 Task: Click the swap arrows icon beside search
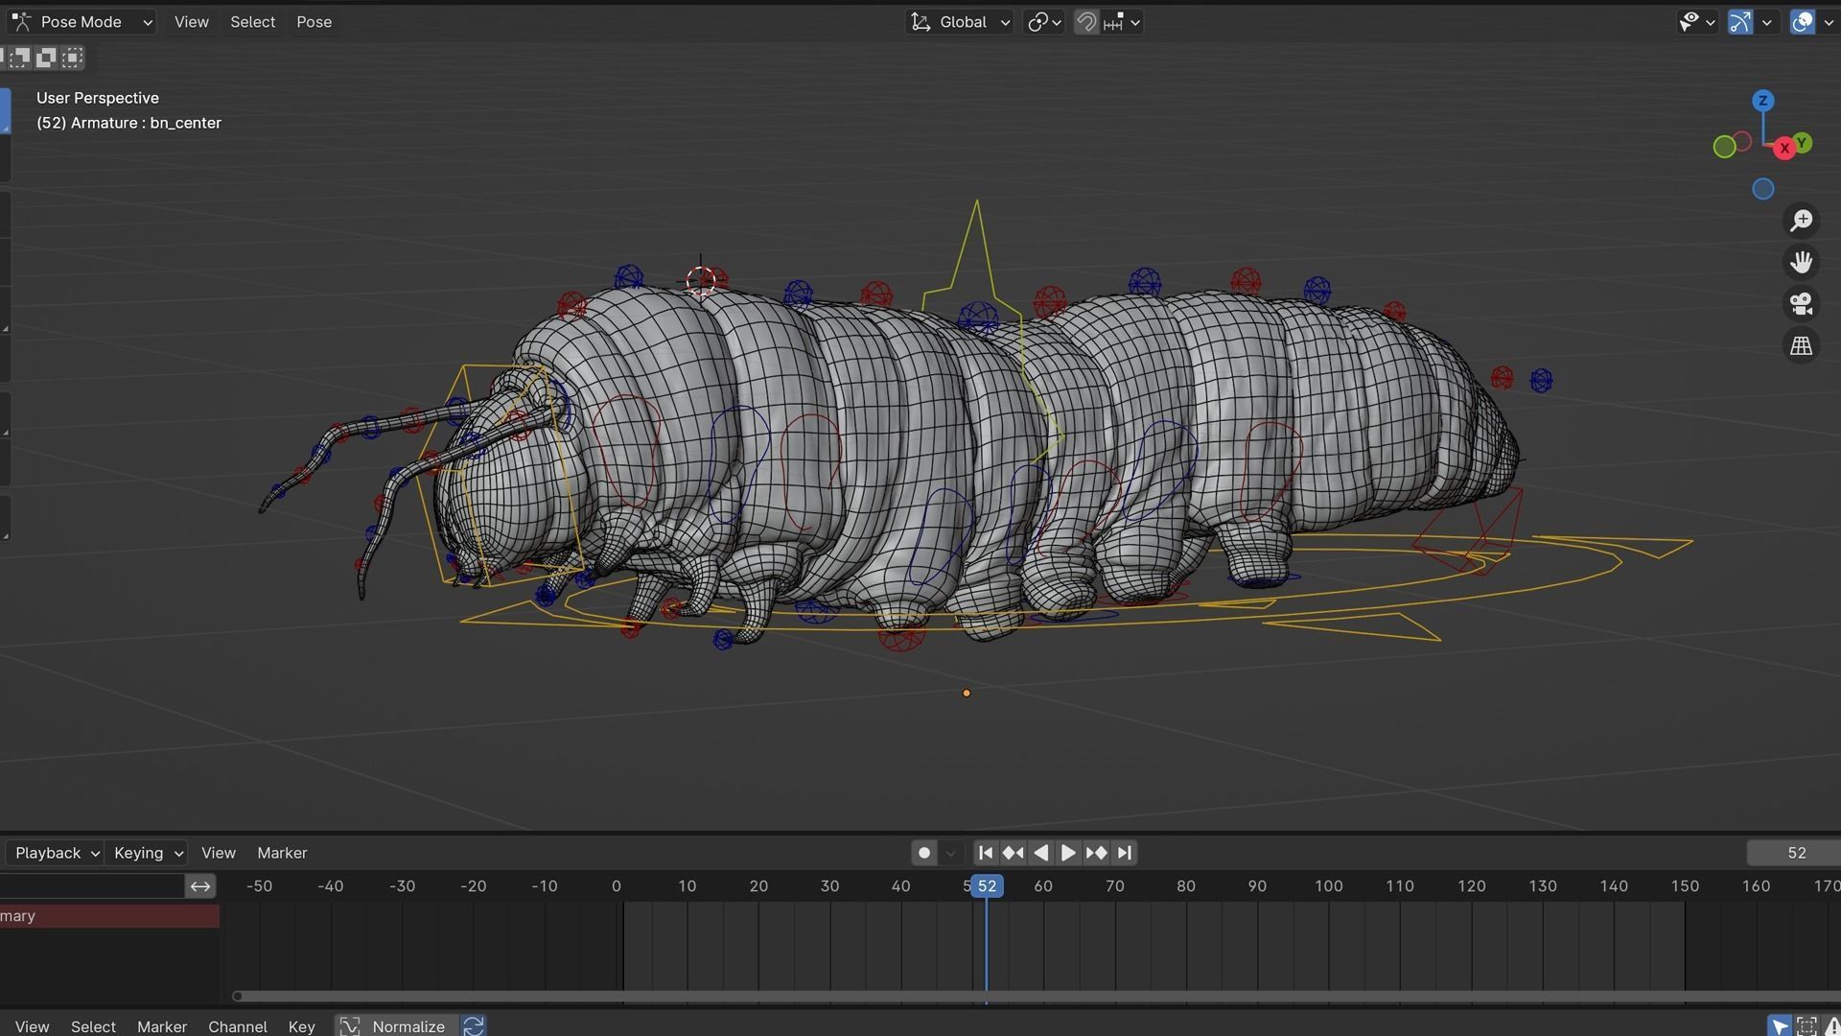click(x=199, y=886)
